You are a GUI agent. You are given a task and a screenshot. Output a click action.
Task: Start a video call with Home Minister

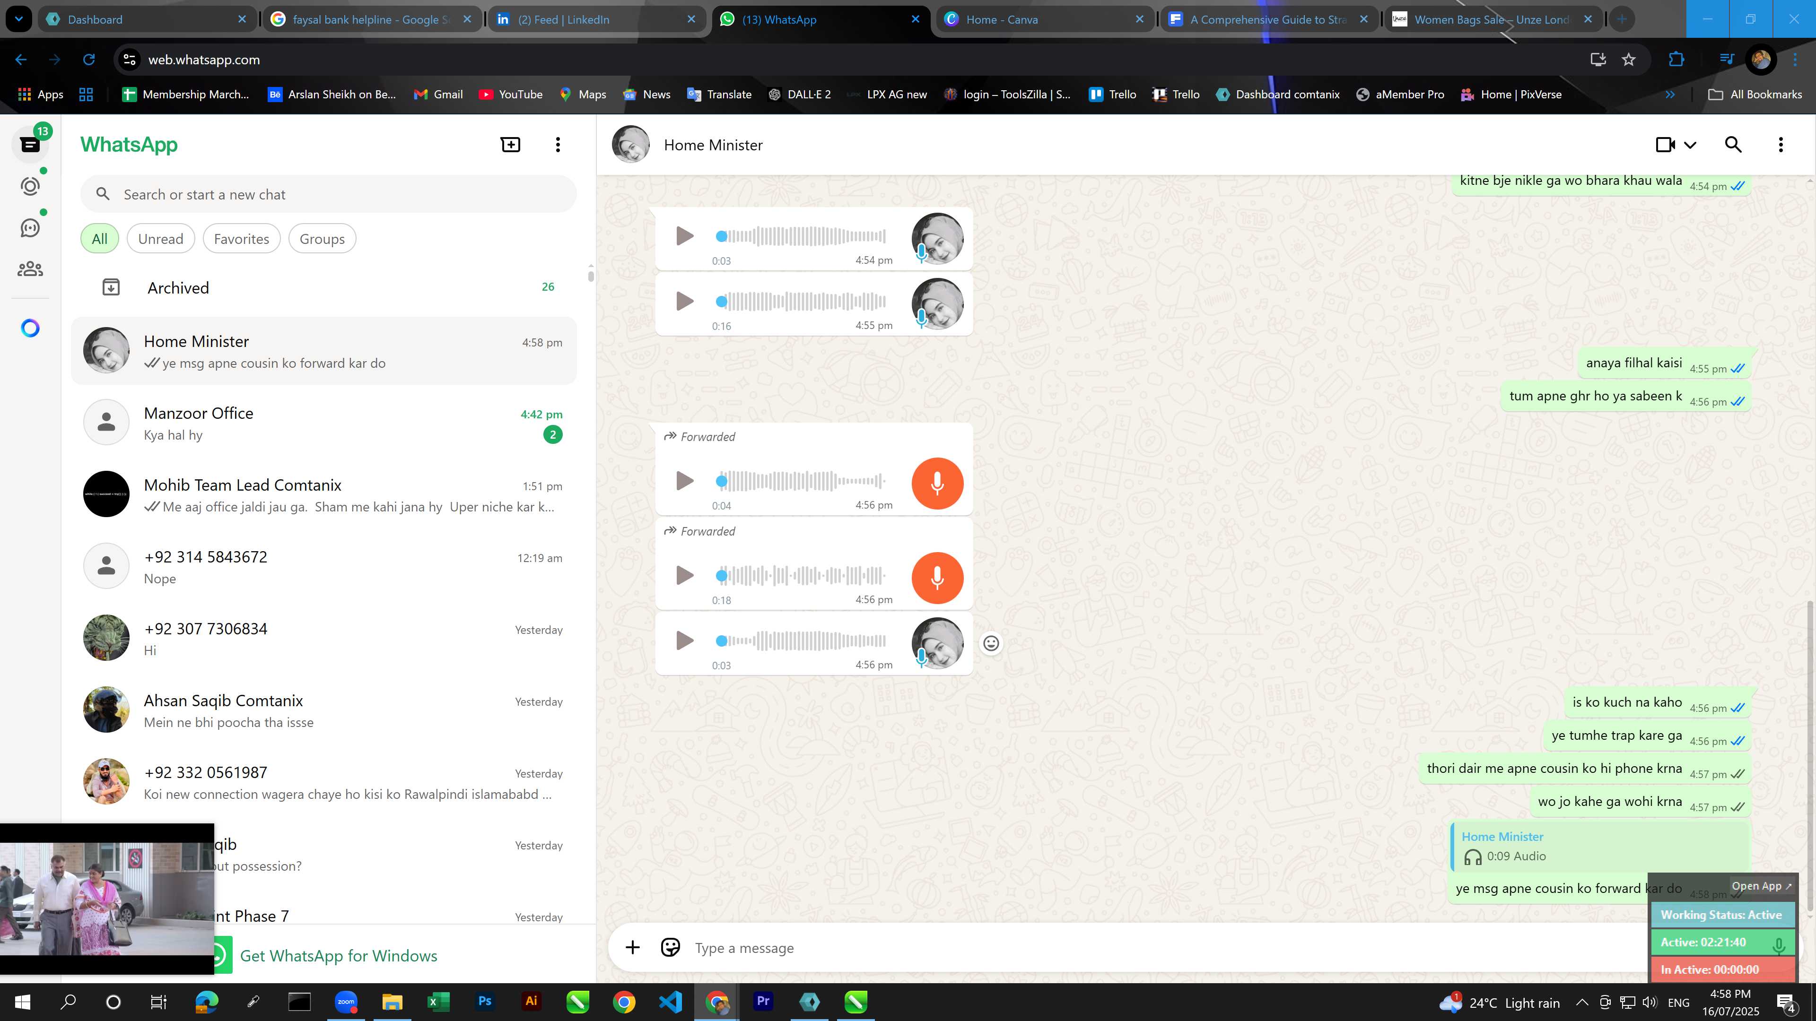(1665, 145)
